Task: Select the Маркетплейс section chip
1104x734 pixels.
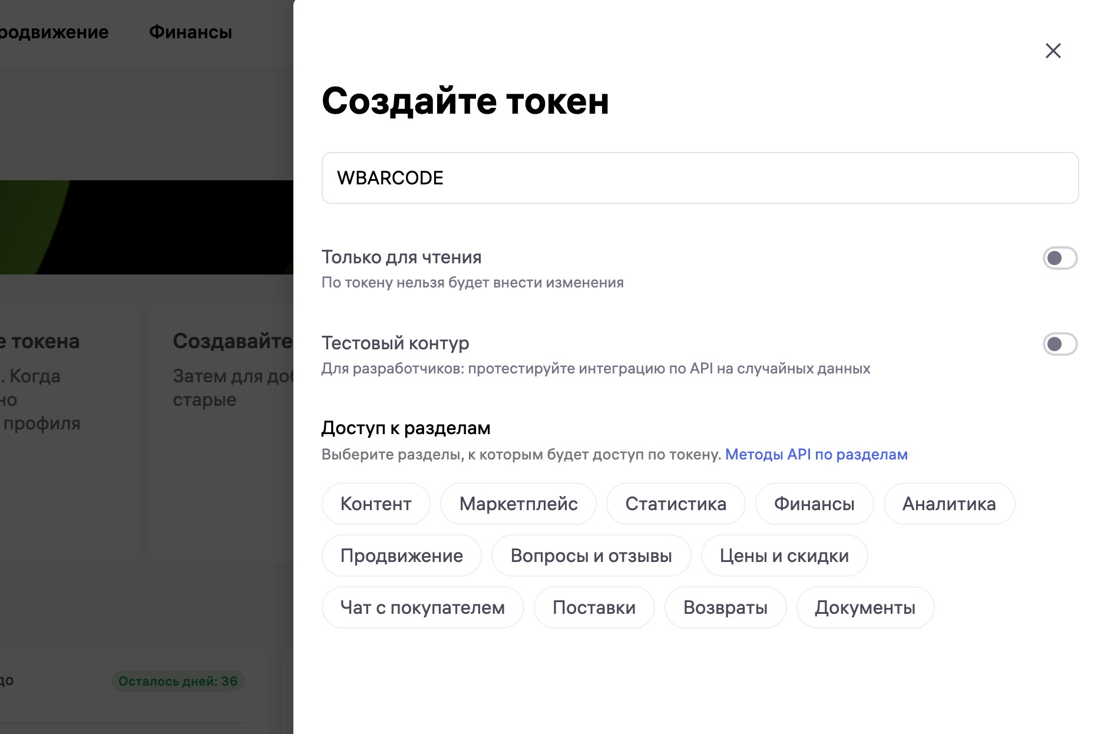Action: pyautogui.click(x=518, y=504)
